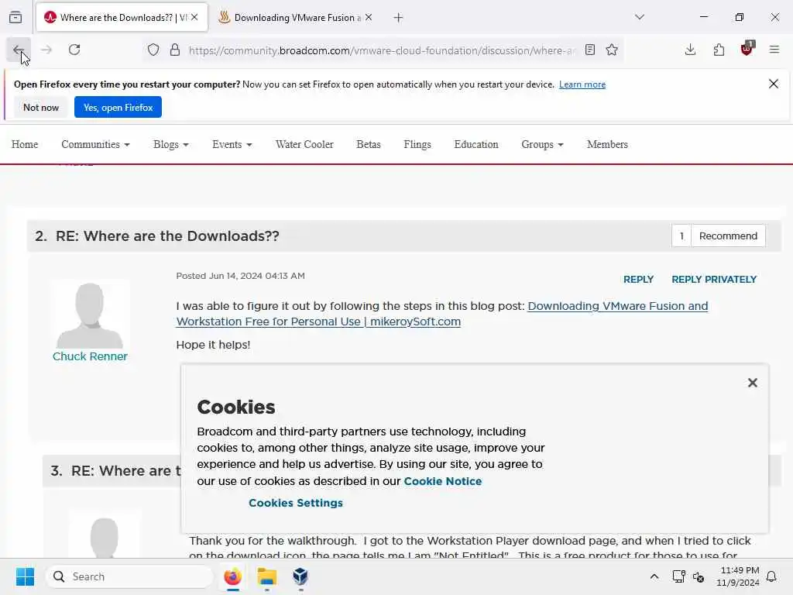Open File Explorer from taskbar
Viewport: 793px width, 595px height.
[x=266, y=576]
